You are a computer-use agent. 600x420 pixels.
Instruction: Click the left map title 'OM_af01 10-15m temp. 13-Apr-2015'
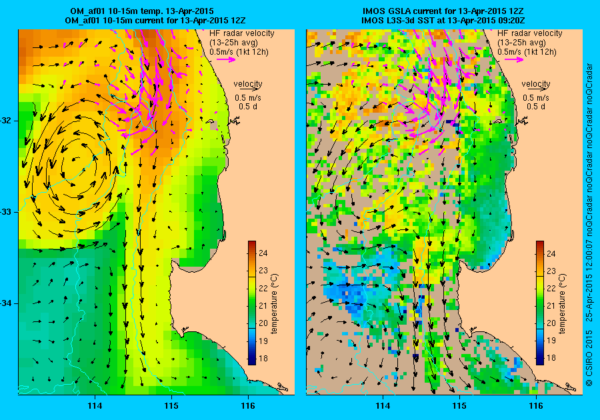(142, 11)
